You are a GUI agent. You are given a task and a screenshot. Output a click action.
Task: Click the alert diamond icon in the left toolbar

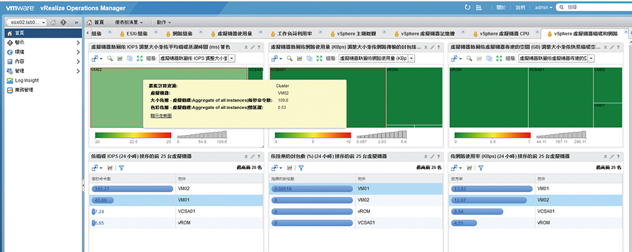pyautogui.click(x=63, y=22)
